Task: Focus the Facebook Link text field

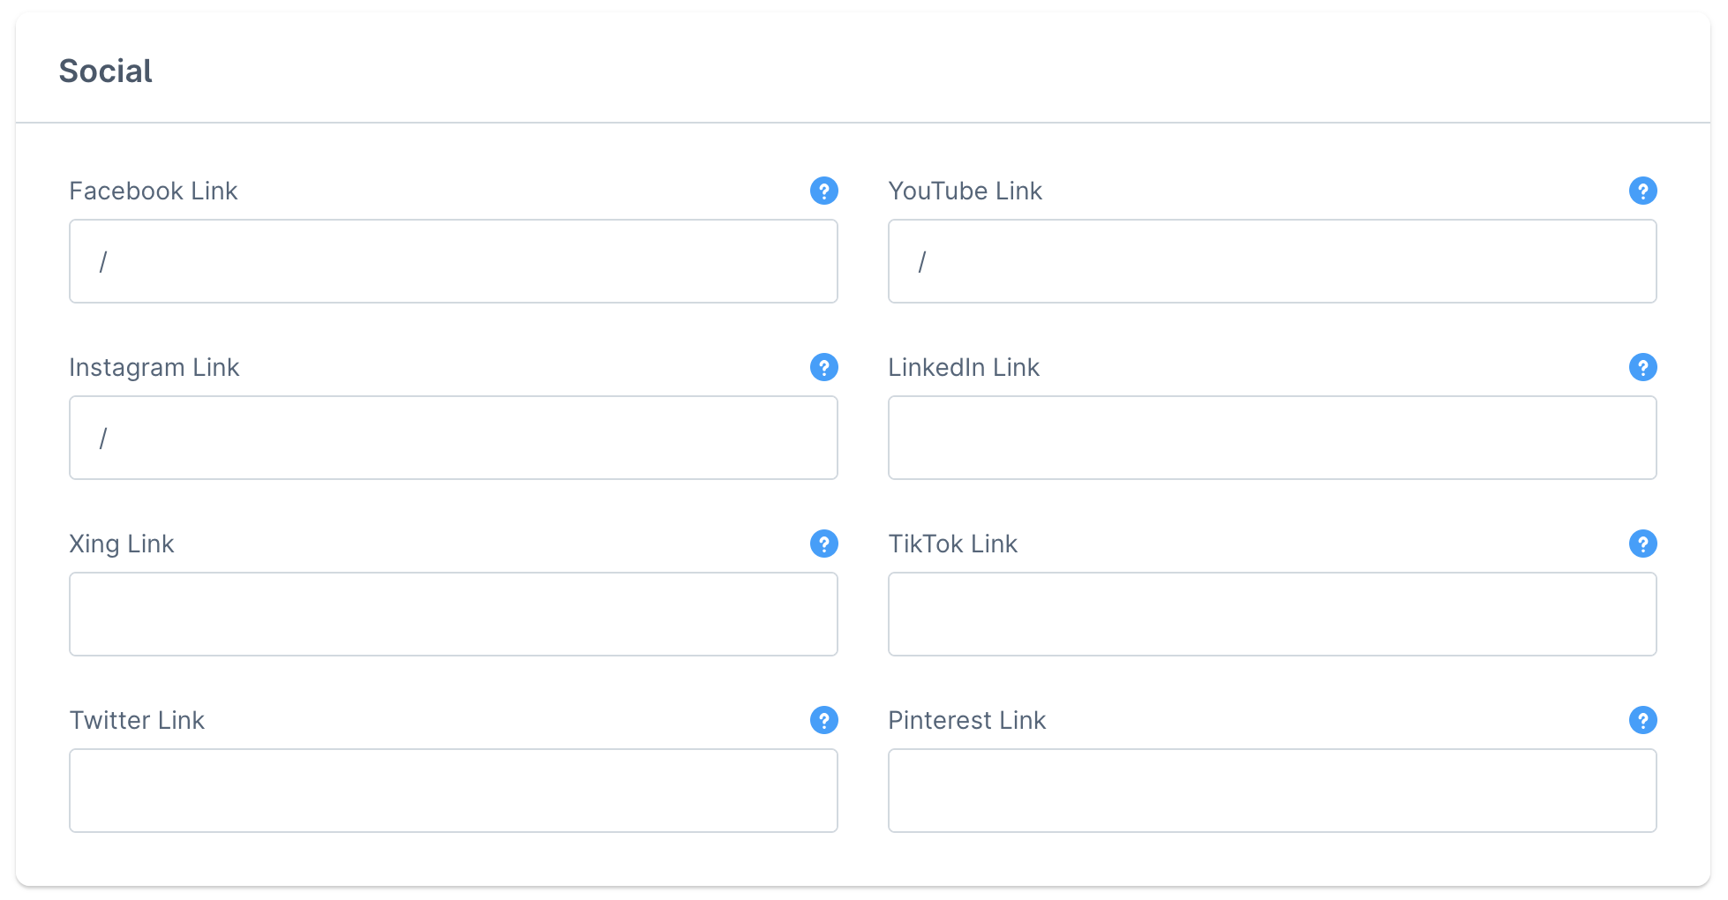Action: click(453, 261)
